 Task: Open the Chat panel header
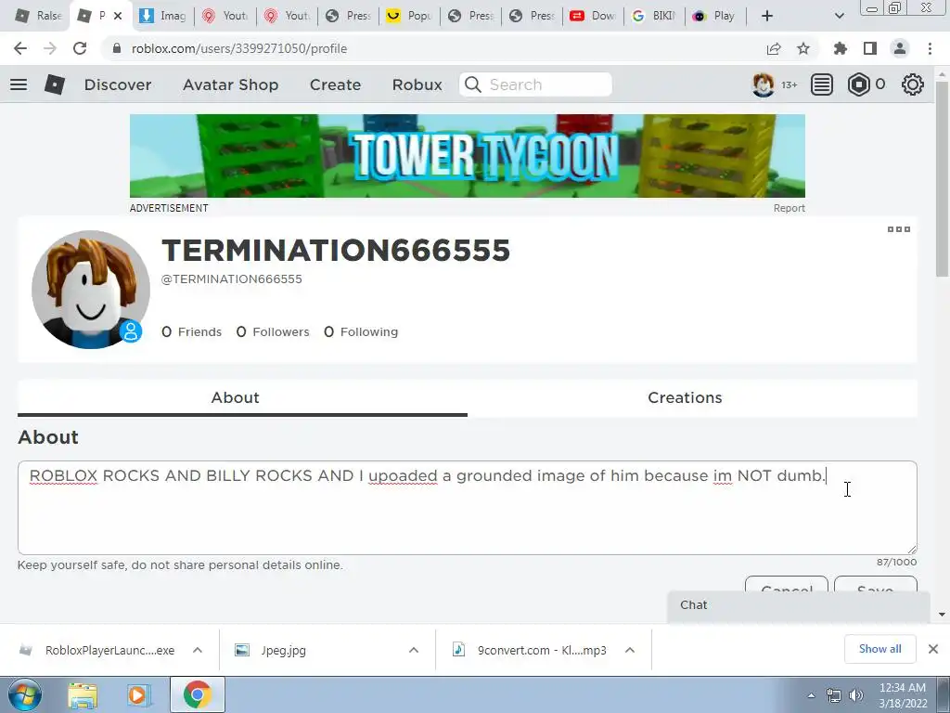pyautogui.click(x=799, y=605)
